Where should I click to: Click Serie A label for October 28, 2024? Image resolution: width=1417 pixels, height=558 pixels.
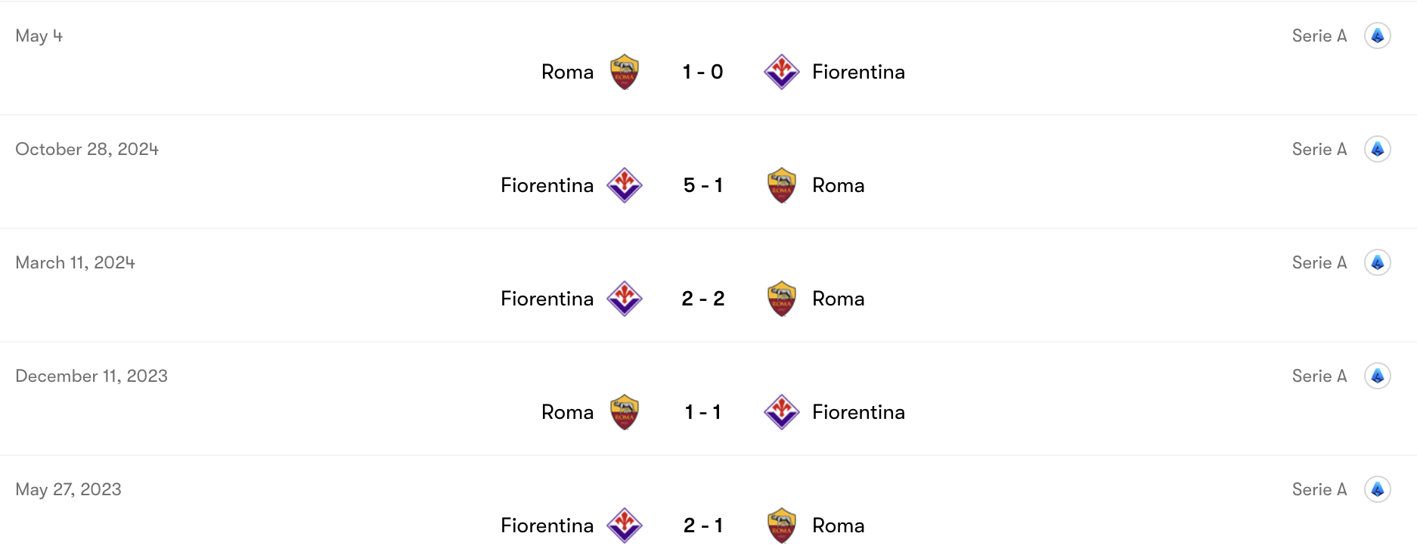tap(1319, 149)
